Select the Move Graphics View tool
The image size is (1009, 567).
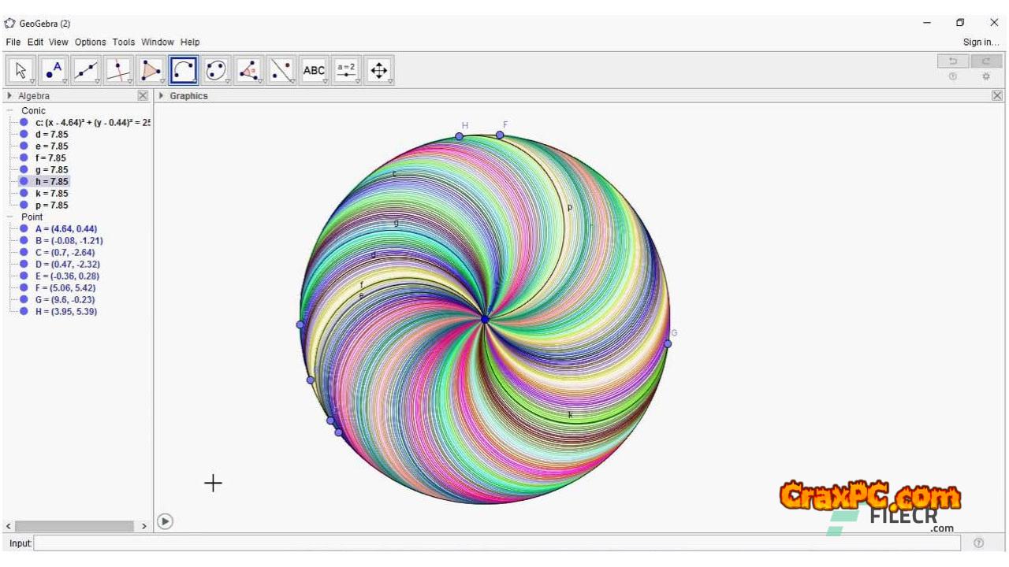[x=379, y=70]
